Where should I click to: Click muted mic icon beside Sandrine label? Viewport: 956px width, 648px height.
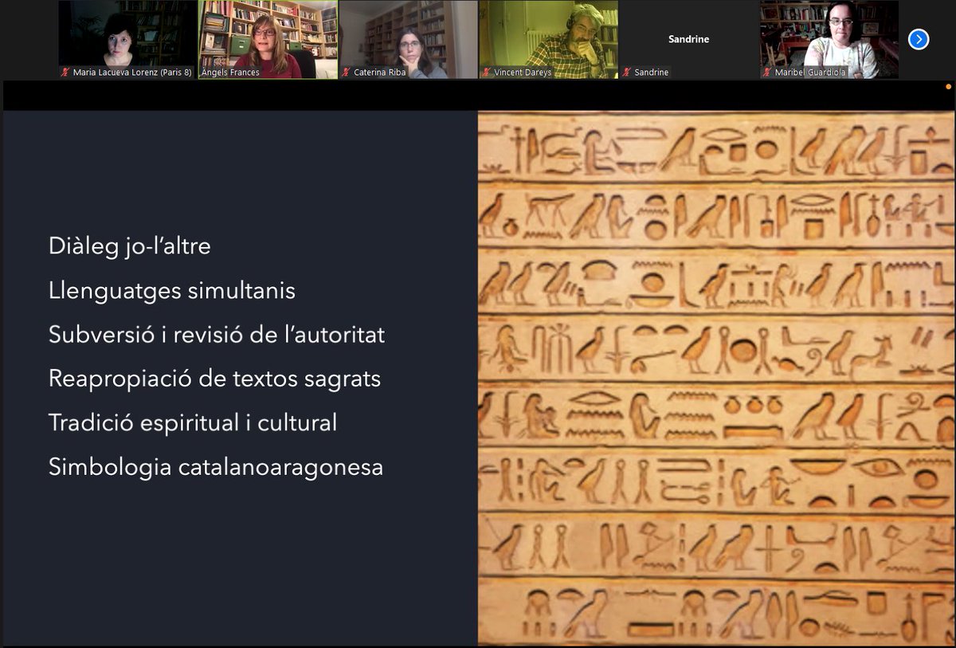pyautogui.click(x=627, y=73)
